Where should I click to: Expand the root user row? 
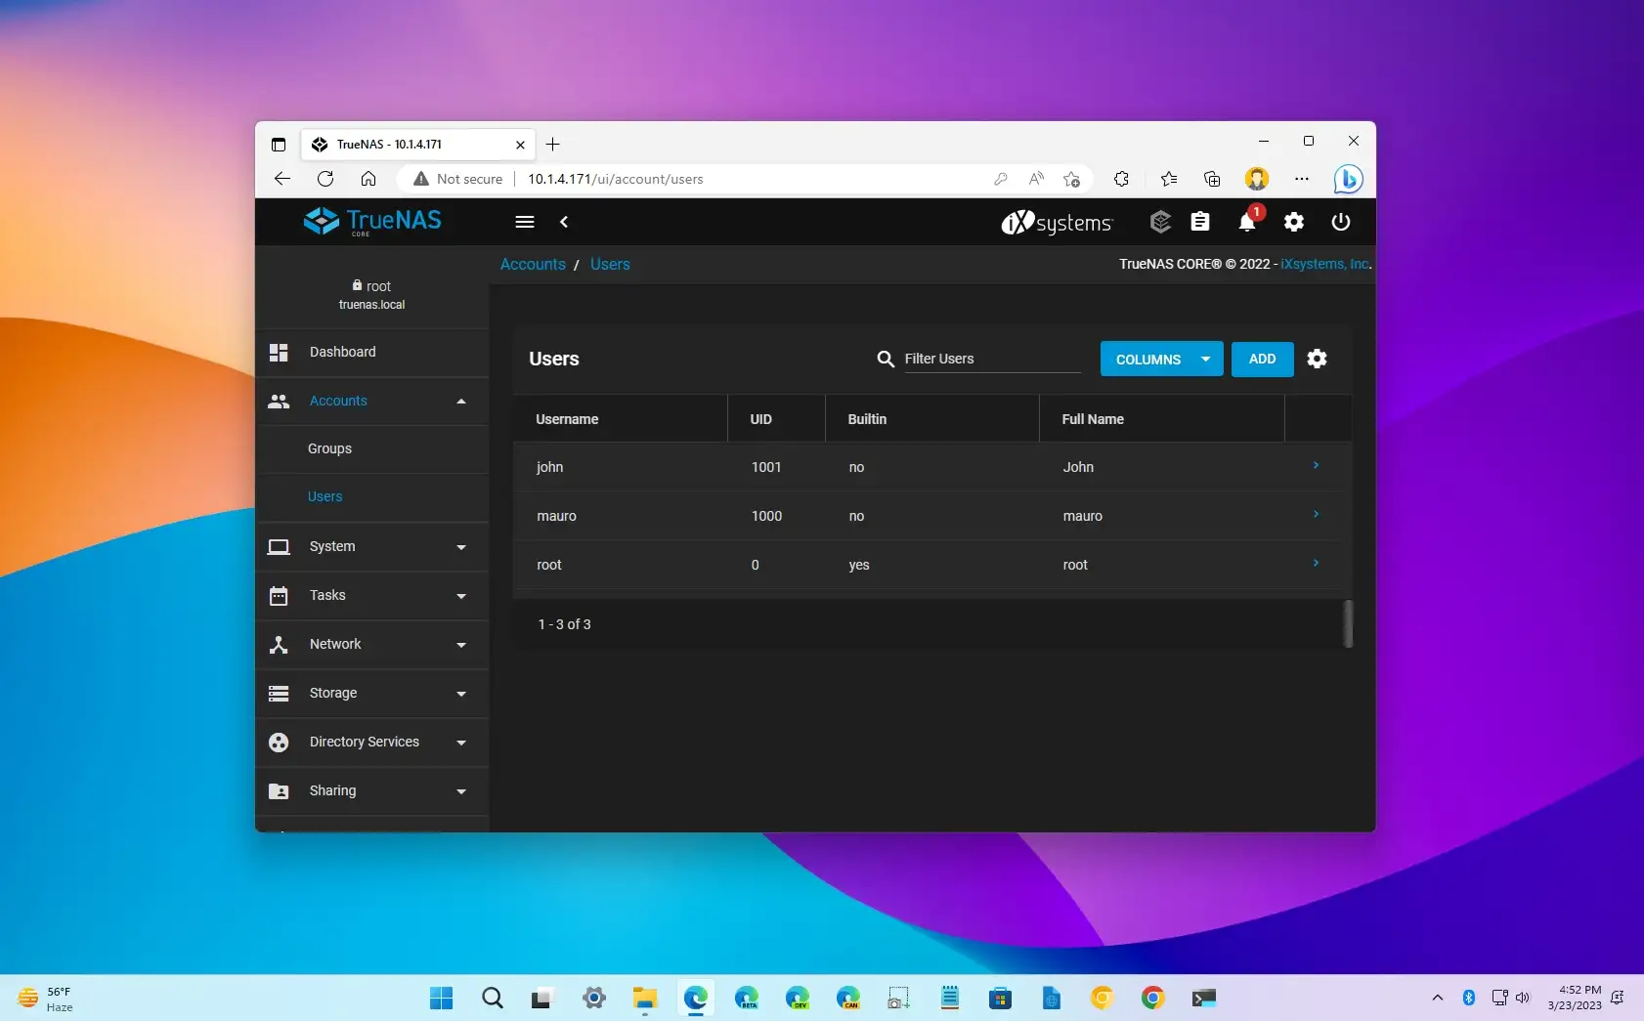pyautogui.click(x=1316, y=564)
